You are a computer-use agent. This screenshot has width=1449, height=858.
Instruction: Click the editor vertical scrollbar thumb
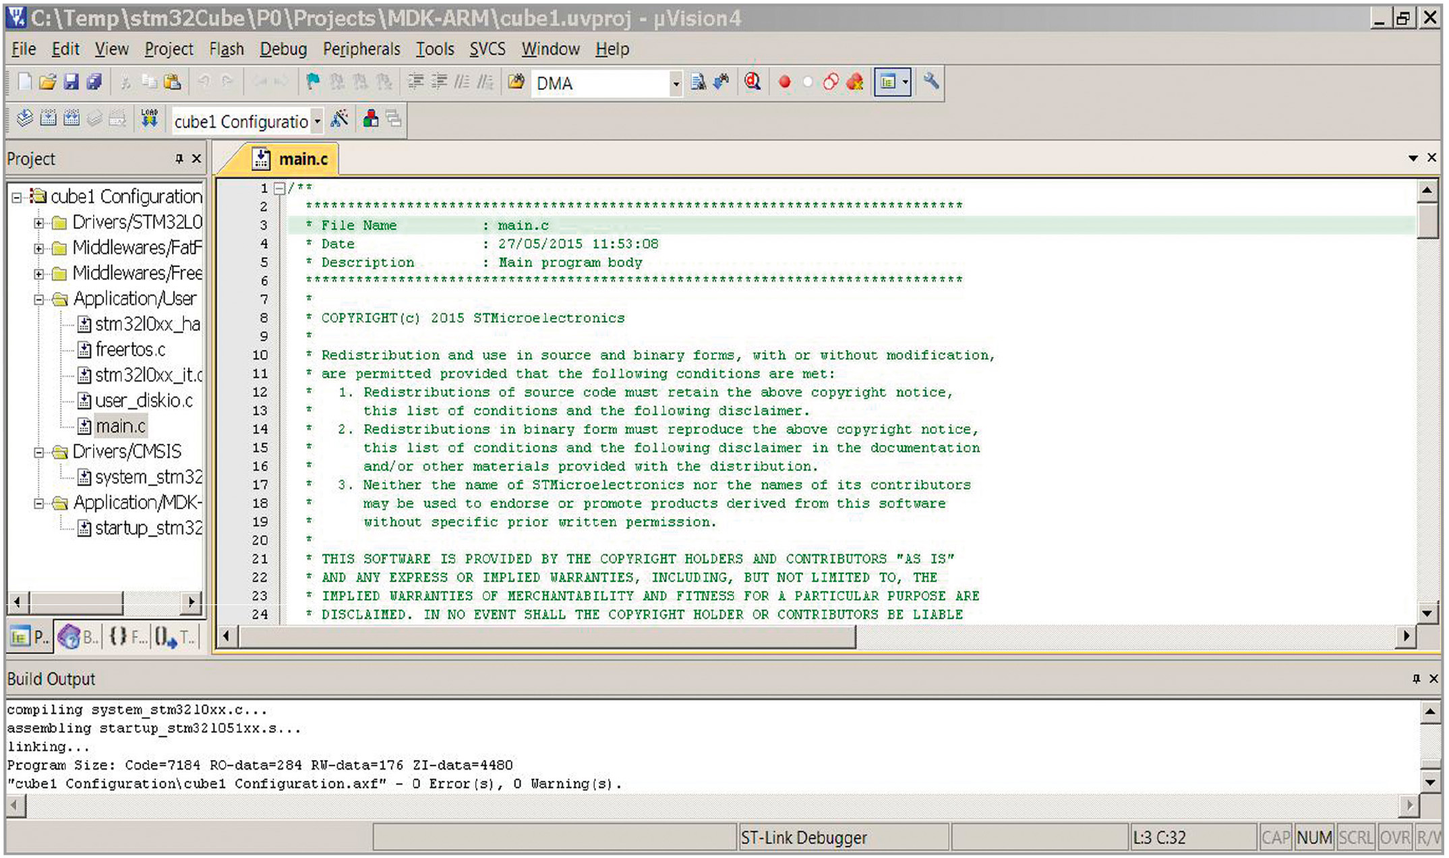tap(1427, 221)
